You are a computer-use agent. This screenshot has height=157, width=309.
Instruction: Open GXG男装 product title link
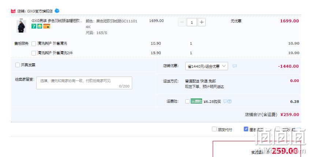57,21
